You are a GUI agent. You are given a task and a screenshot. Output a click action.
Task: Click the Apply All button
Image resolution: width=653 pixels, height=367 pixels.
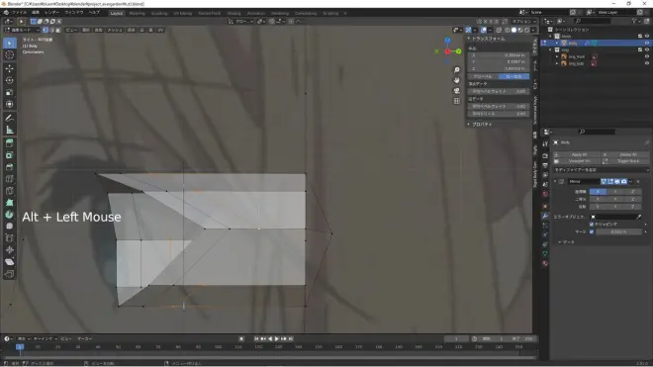pyautogui.click(x=579, y=154)
